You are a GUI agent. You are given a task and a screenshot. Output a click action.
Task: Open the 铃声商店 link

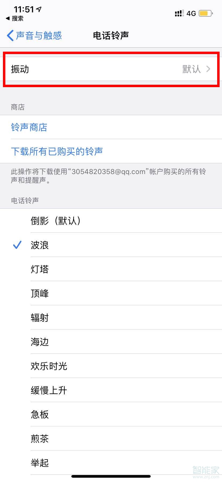29,127
